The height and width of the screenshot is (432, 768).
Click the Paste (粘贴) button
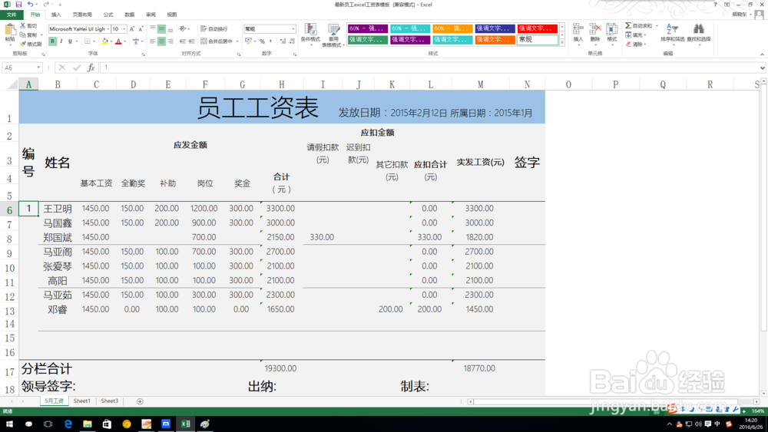10,33
